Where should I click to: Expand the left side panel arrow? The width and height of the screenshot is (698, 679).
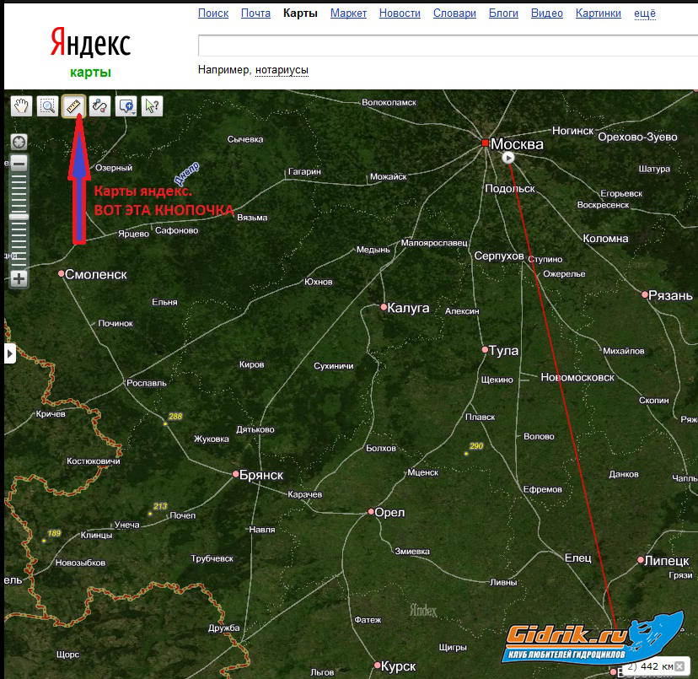10,353
